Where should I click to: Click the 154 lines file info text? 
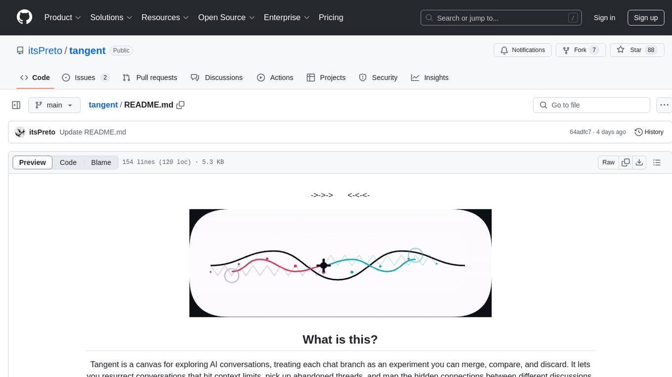pyautogui.click(x=173, y=162)
